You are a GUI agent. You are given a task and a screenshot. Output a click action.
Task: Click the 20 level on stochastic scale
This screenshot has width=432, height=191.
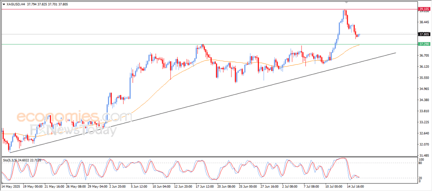(x=420, y=178)
